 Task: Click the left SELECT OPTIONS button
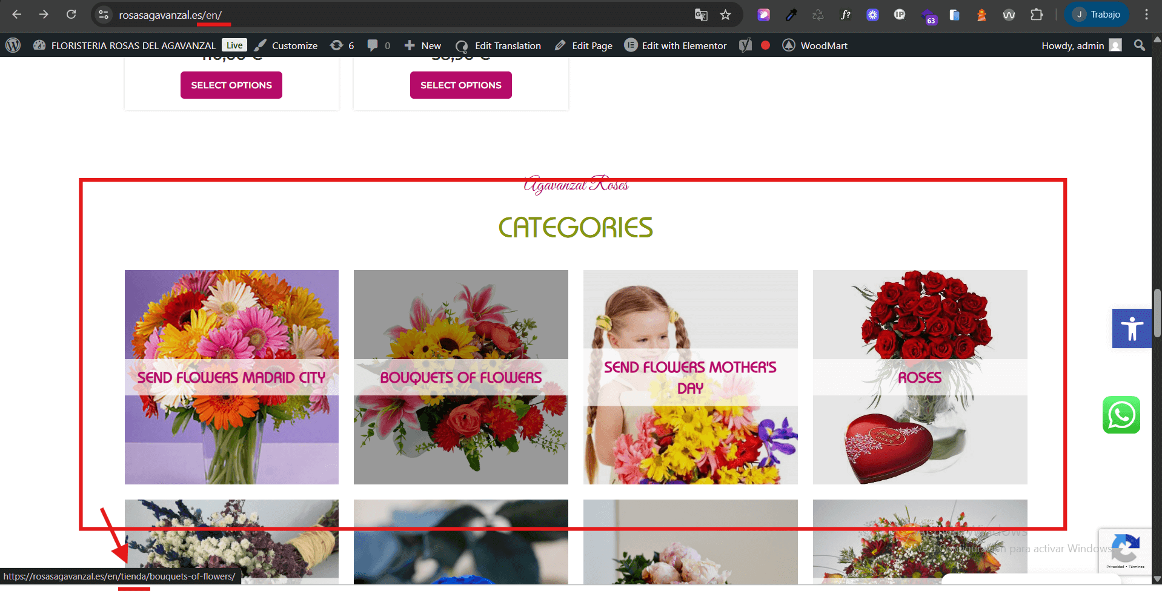click(x=231, y=85)
